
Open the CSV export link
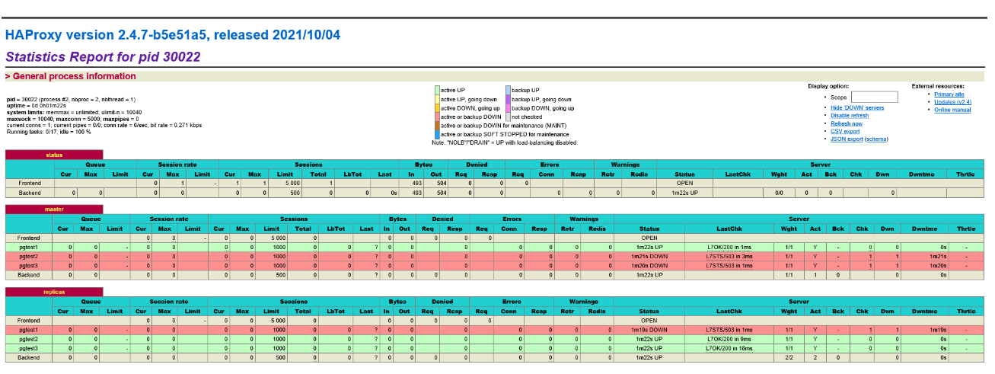point(845,131)
